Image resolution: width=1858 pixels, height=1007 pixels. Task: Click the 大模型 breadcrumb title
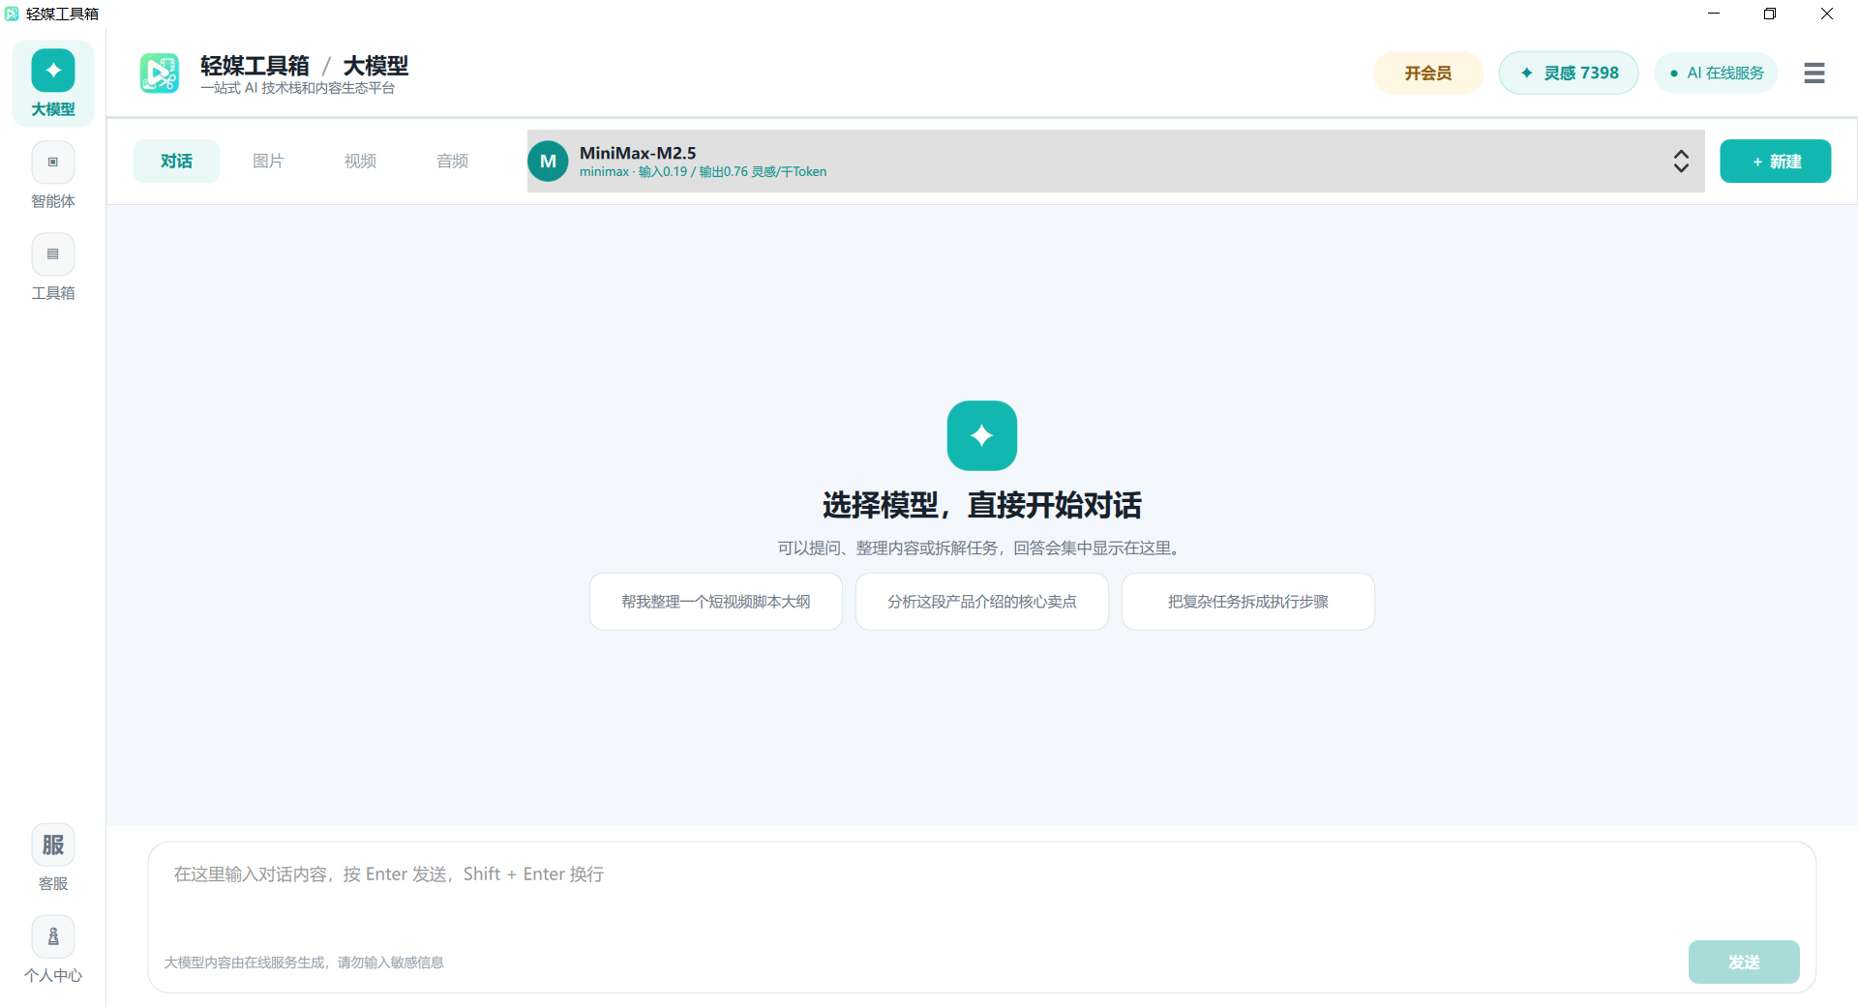pyautogui.click(x=375, y=66)
